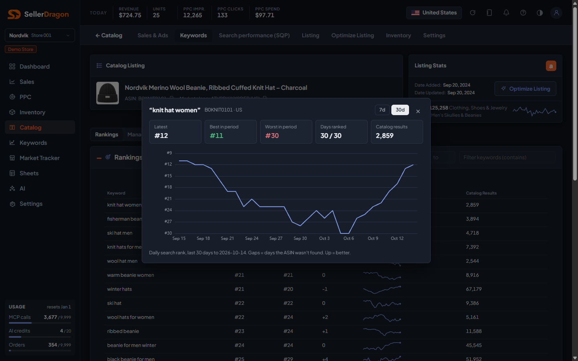
Task: Focus the Filter keywords input field
Action: [x=507, y=157]
